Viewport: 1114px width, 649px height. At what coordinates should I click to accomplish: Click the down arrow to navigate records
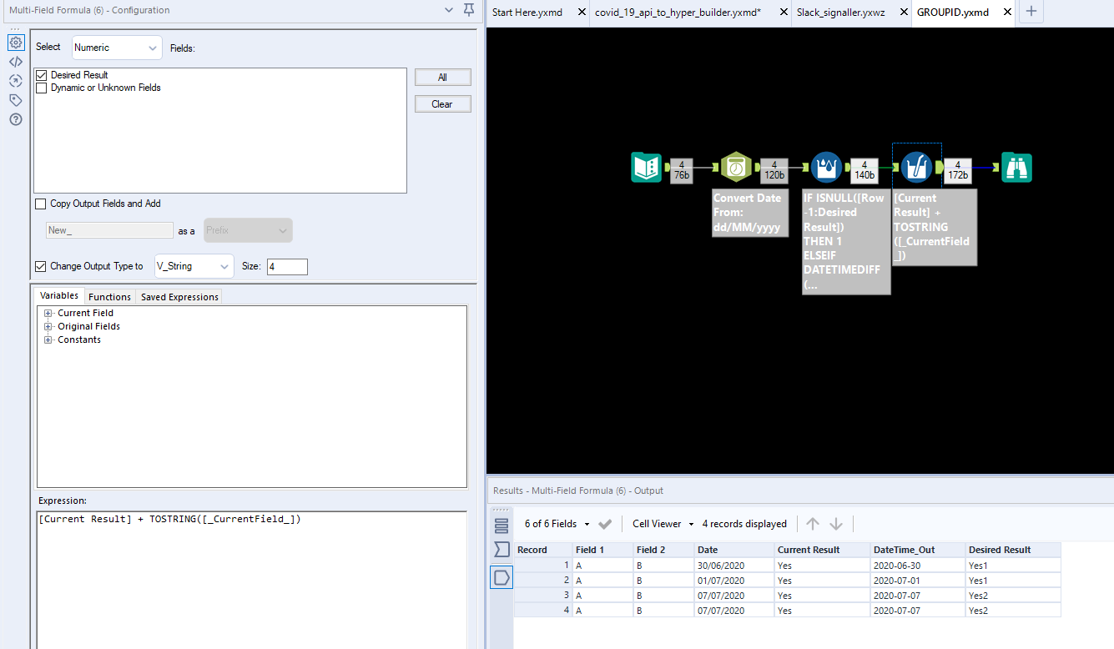pos(836,523)
